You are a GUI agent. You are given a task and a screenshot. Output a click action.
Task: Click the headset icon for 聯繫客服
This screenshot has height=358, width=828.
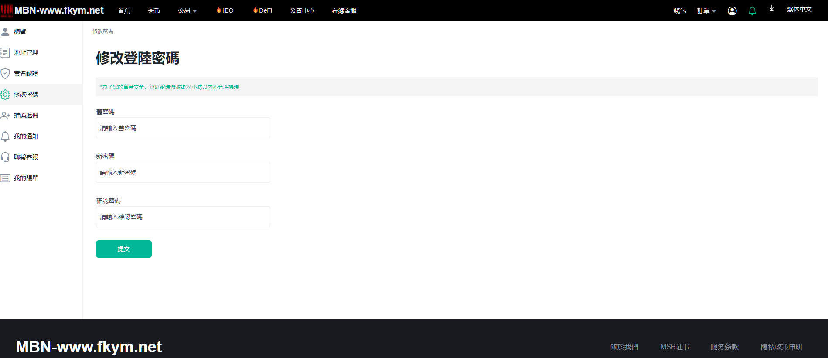(5, 157)
